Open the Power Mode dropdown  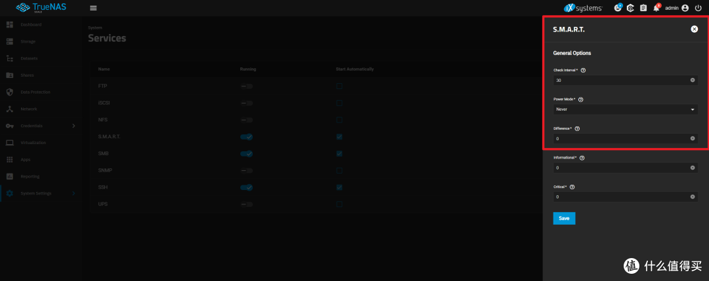pos(626,109)
